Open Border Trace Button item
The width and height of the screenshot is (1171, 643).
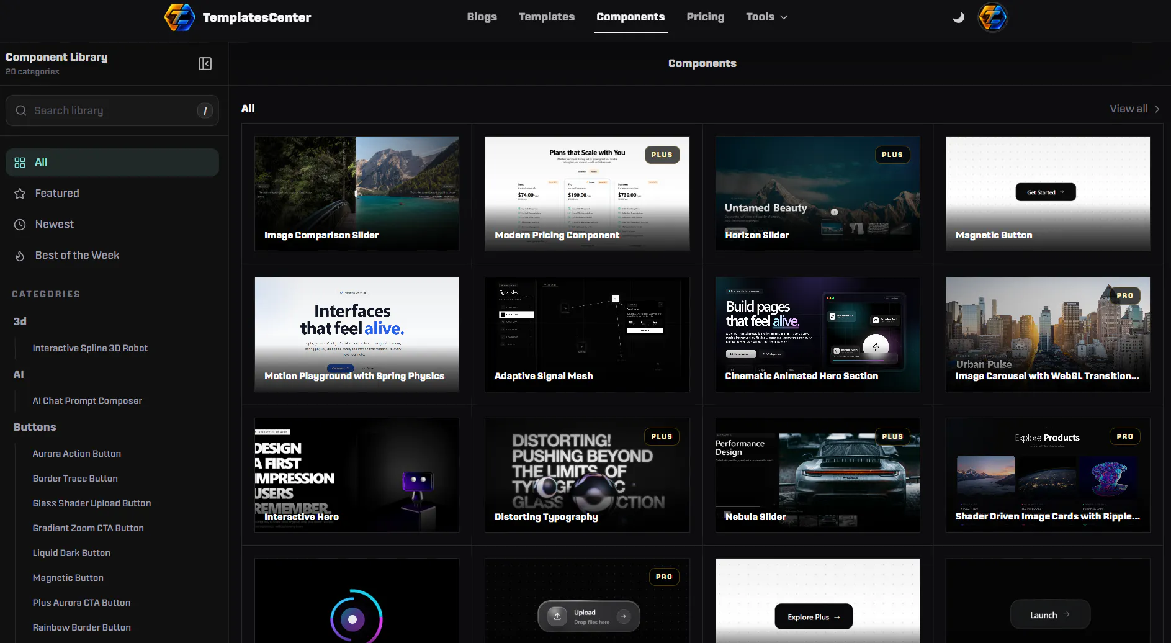pyautogui.click(x=75, y=479)
